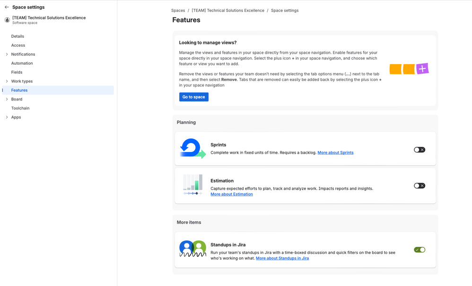Click the Spaces breadcrumb
Viewport: 472px width, 286px height.
point(178,10)
